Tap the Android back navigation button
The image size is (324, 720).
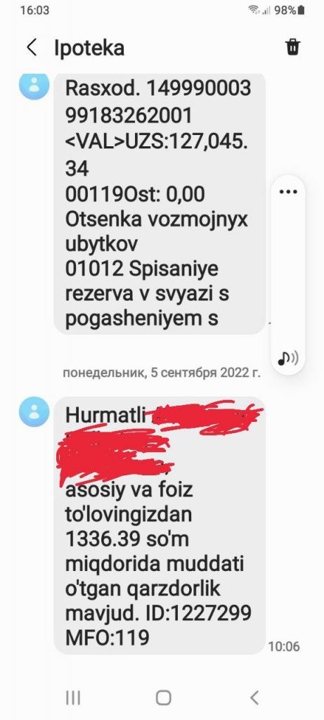pos(254,697)
